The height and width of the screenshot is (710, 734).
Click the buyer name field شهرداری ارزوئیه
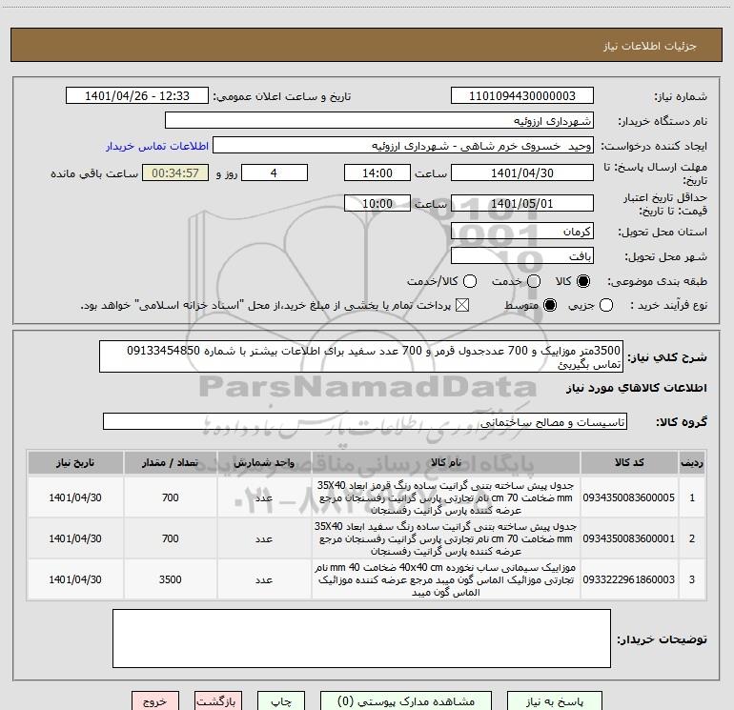pos(379,121)
